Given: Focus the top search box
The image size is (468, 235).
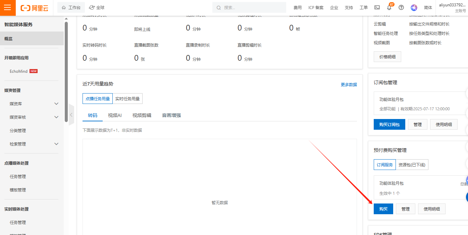Looking at the screenshot, I should pos(249,7).
